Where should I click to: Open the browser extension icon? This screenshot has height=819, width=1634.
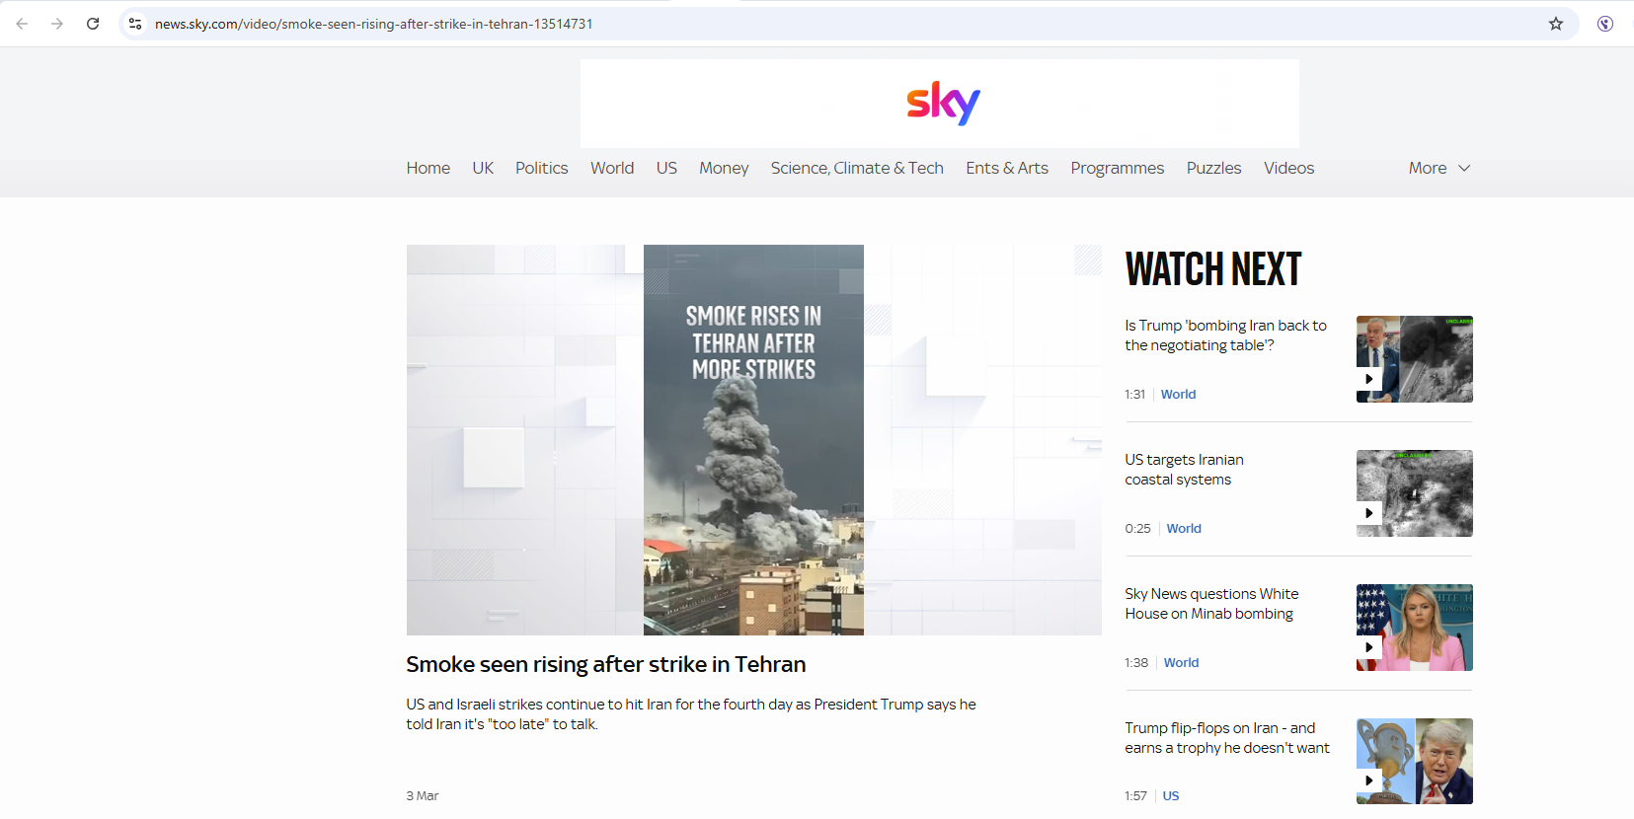click(x=1605, y=24)
